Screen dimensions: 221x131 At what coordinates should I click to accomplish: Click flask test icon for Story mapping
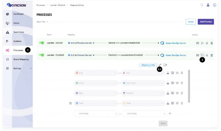point(168,83)
